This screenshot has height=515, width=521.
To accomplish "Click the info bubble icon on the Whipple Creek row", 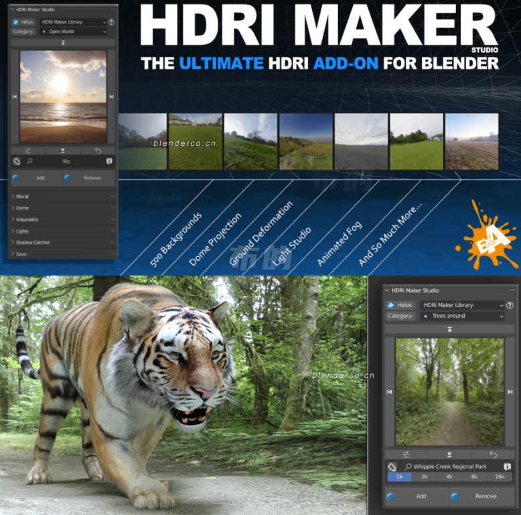I will [507, 467].
